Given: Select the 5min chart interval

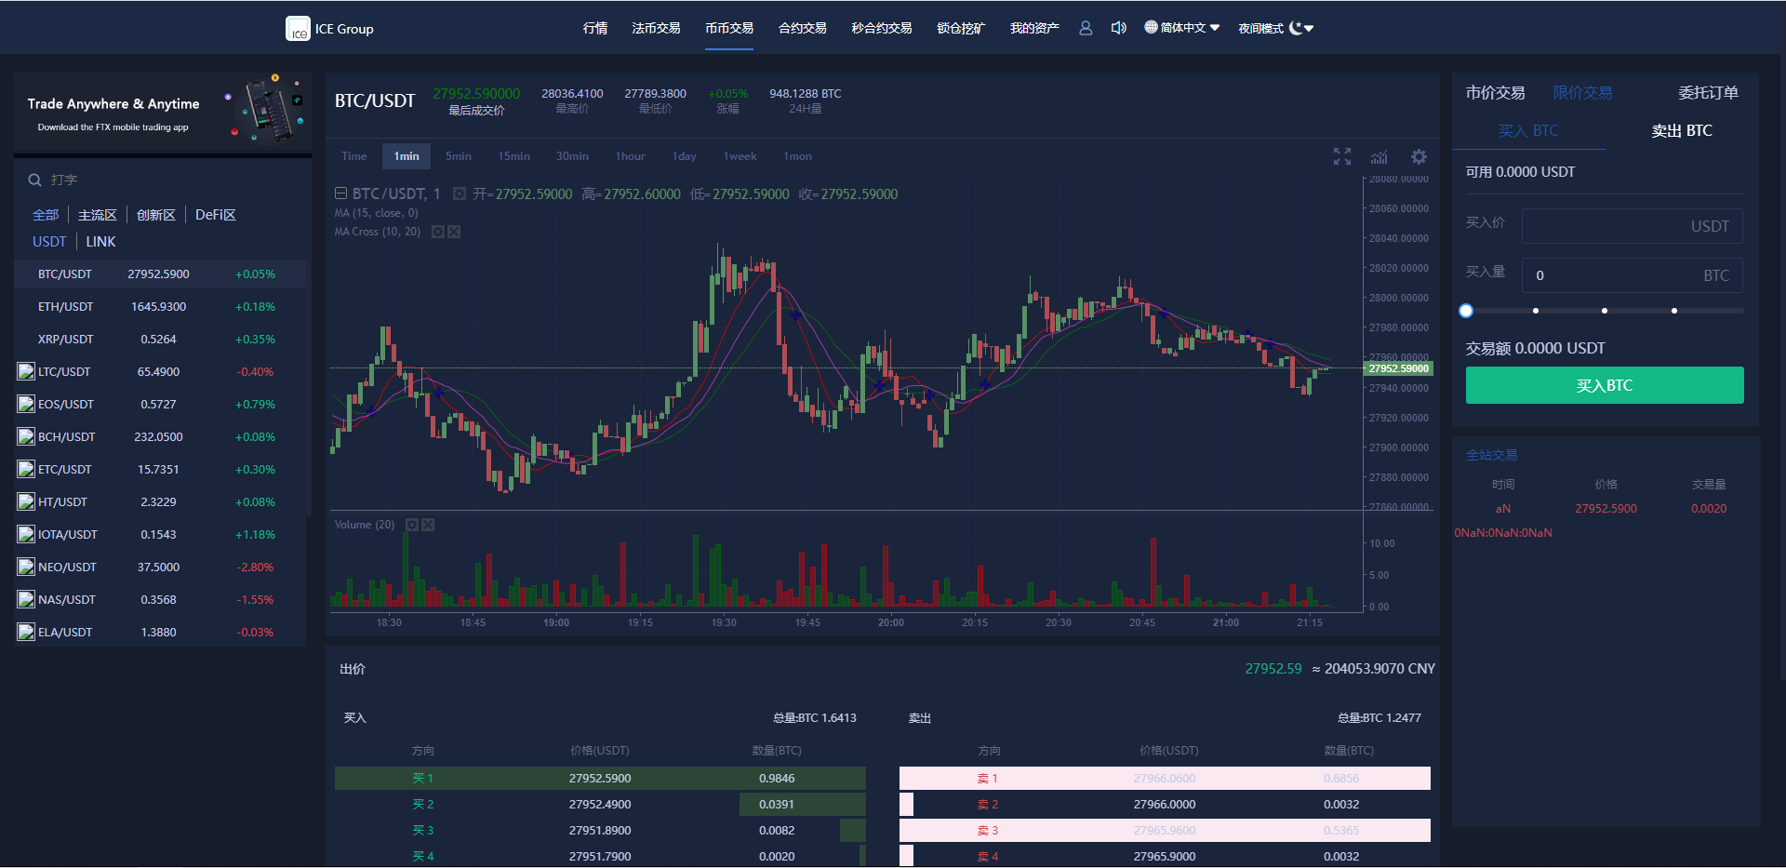Looking at the screenshot, I should (458, 156).
